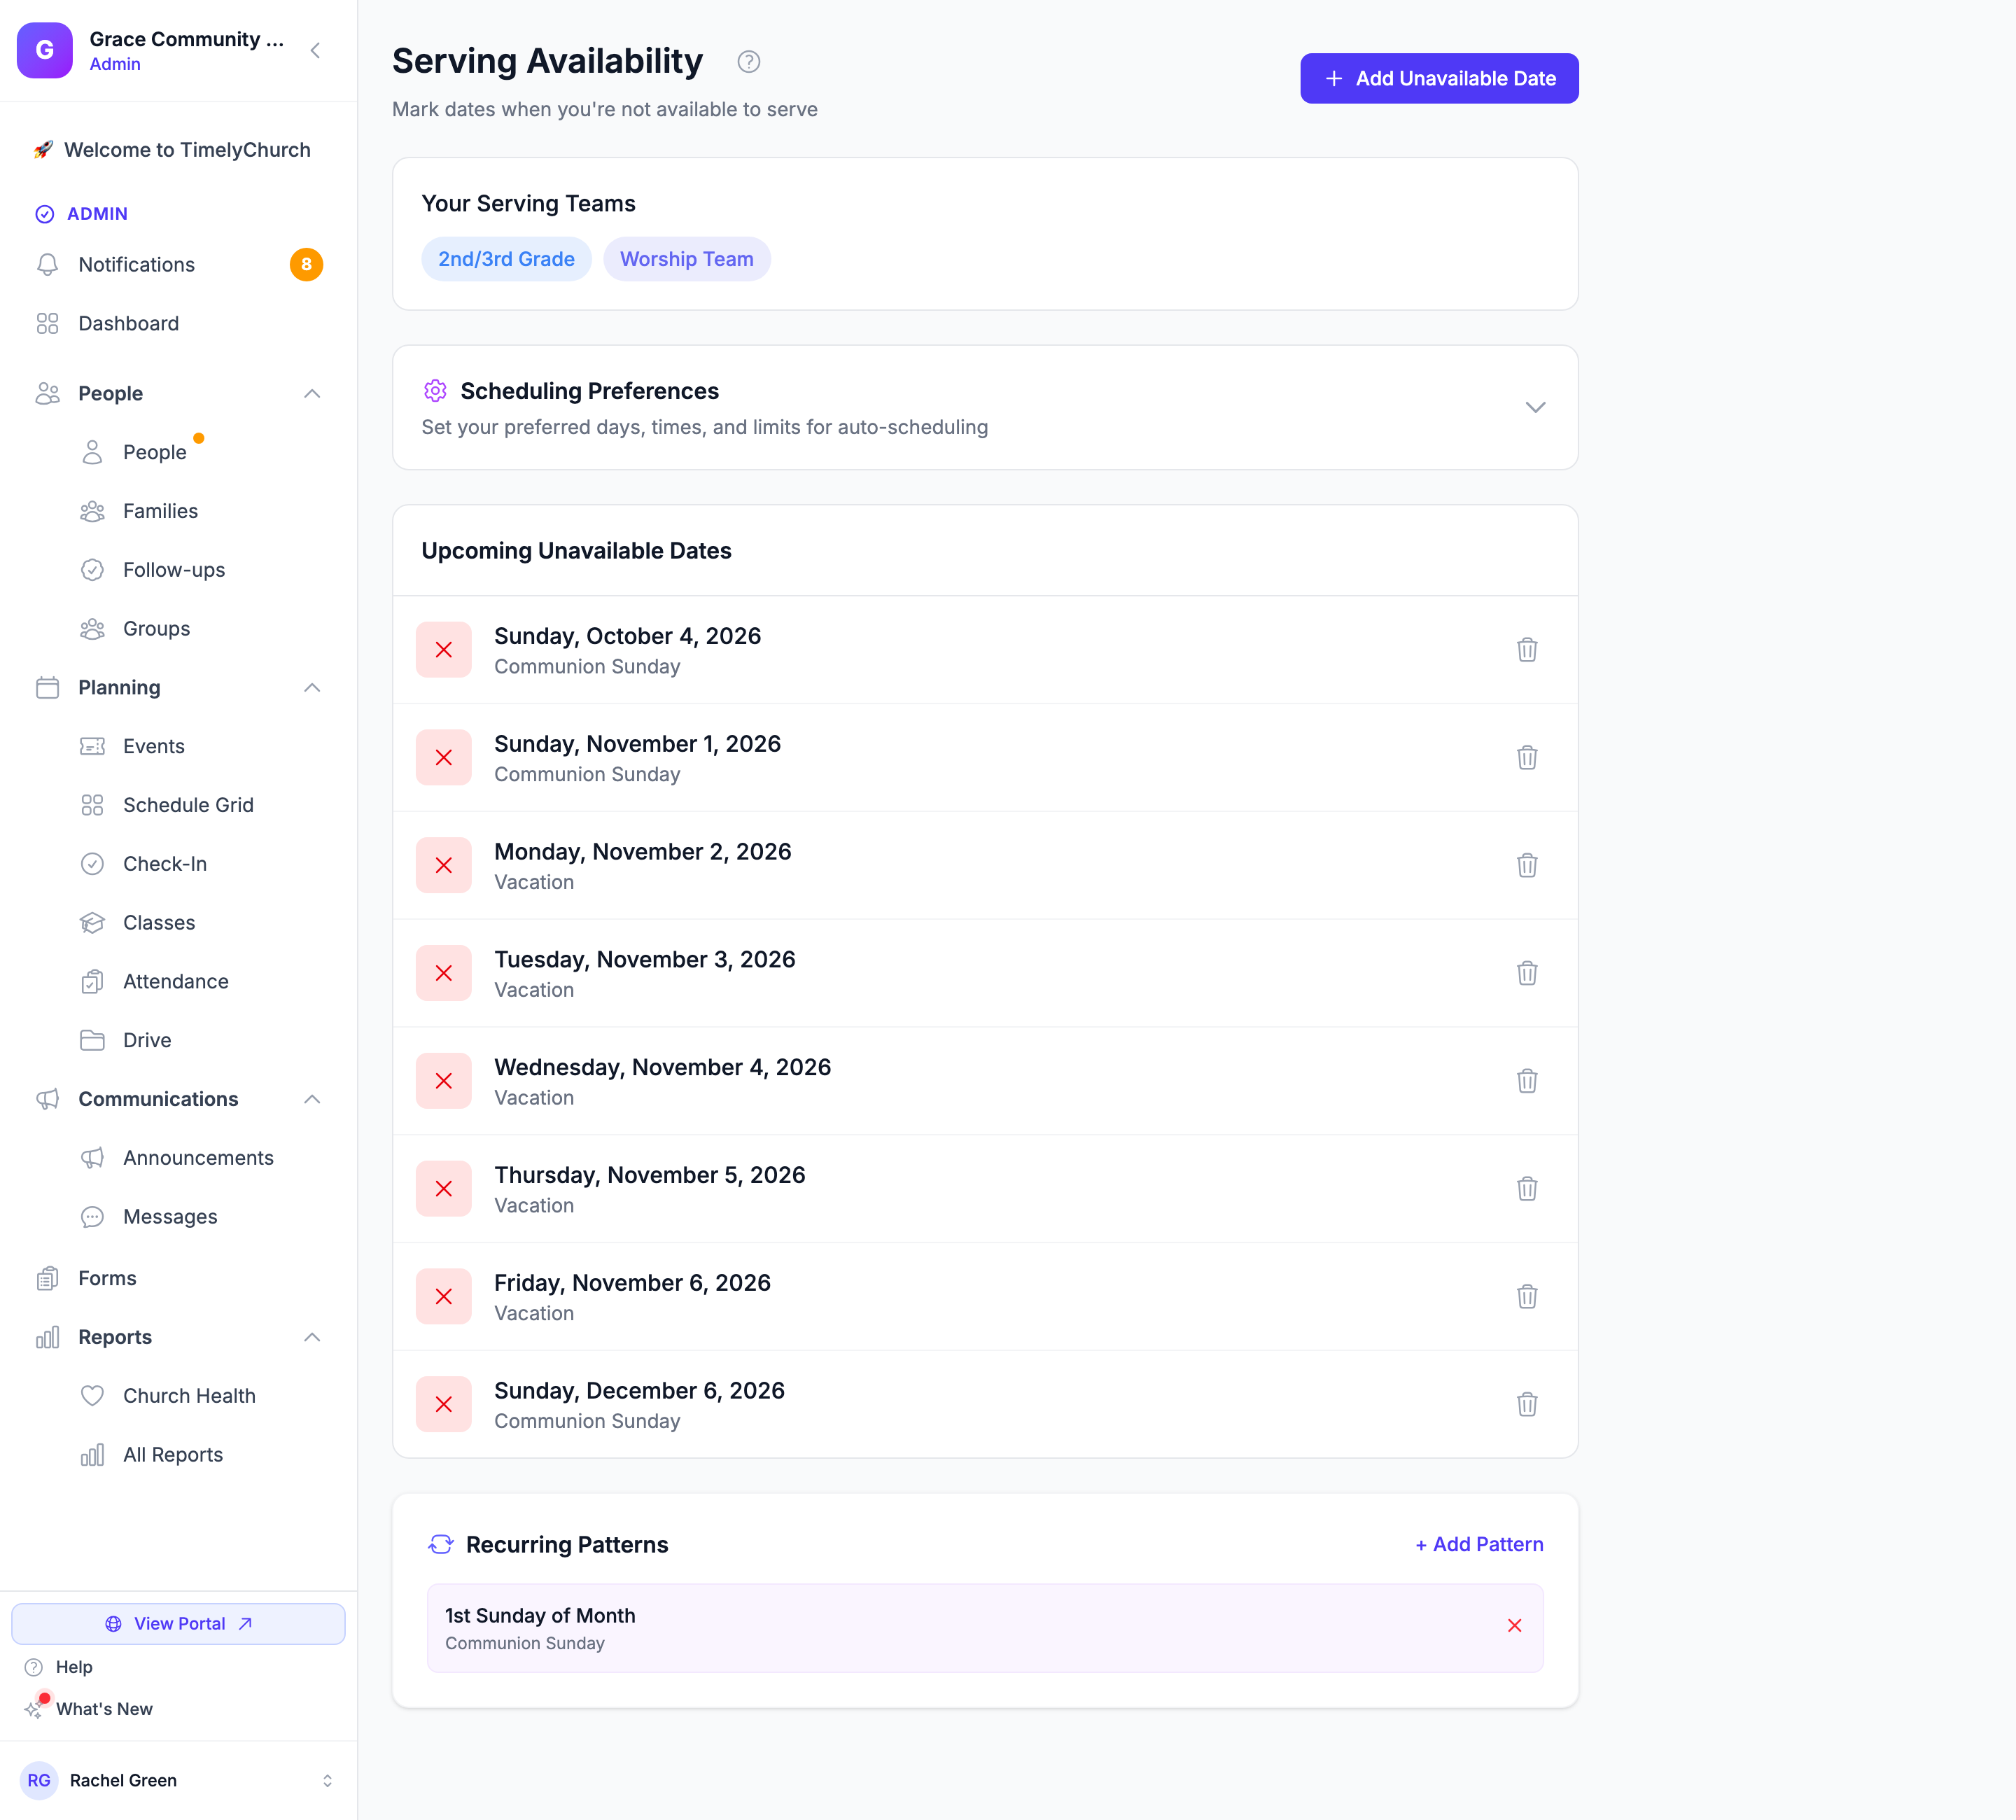
Task: Click the trash icon for Wednesday, November 4
Action: (x=1526, y=1081)
